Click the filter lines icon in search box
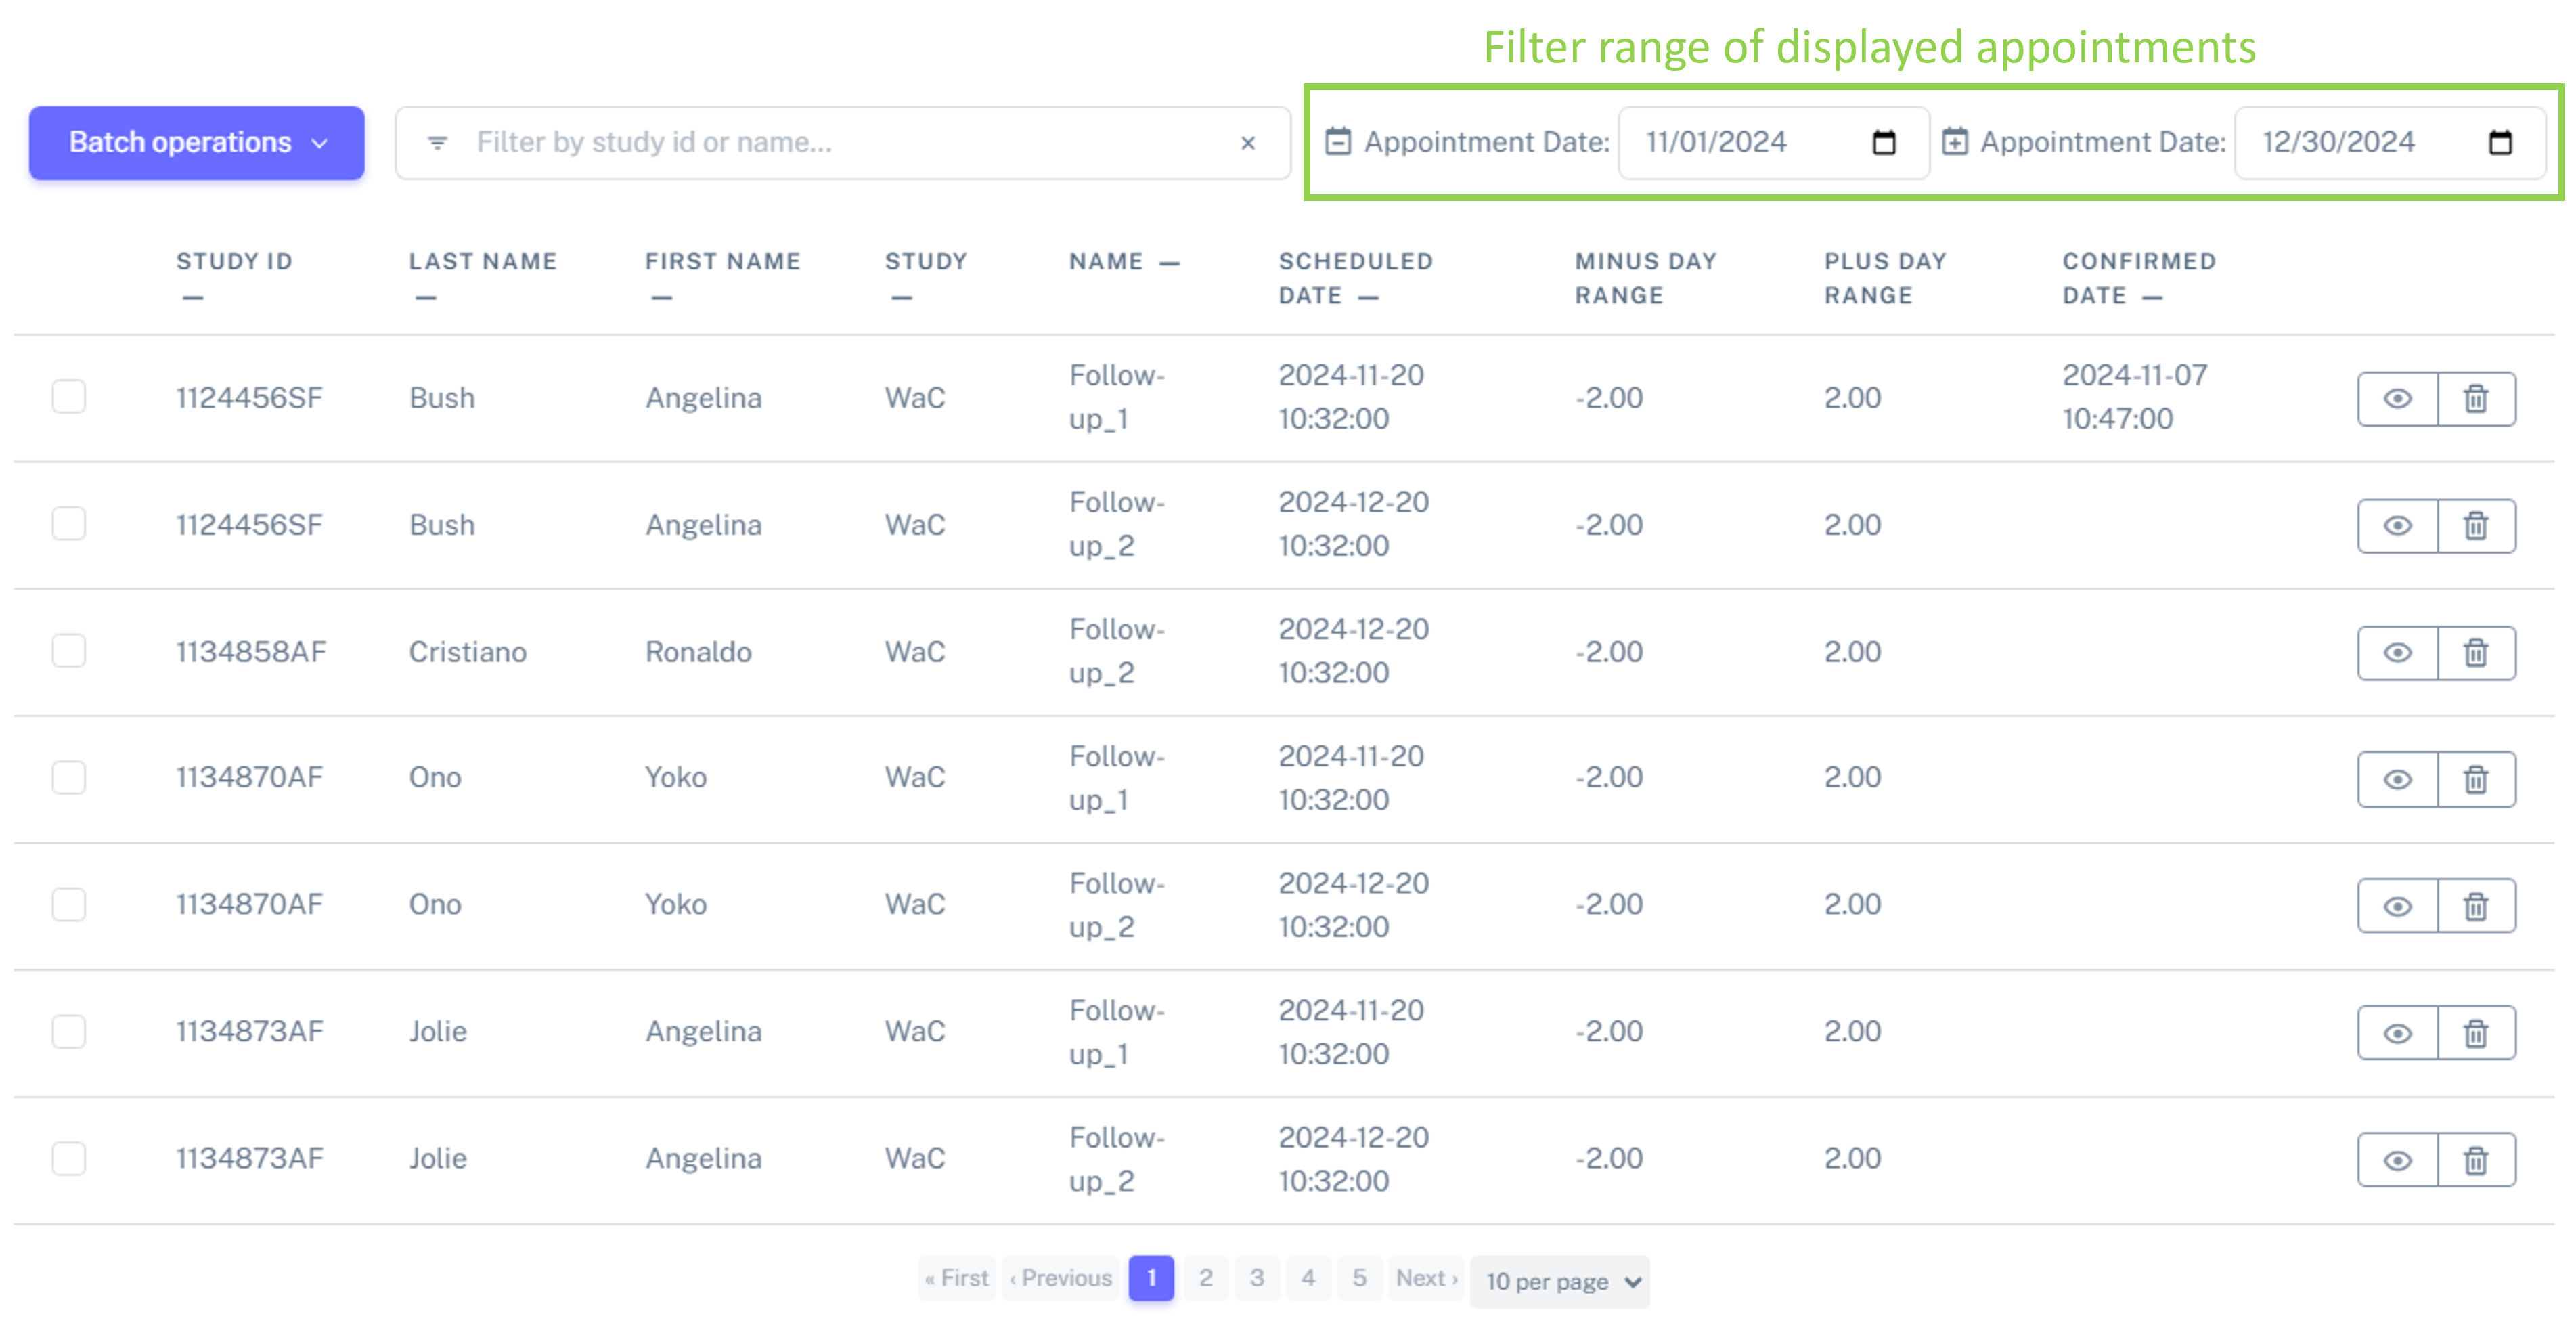The height and width of the screenshot is (1331, 2576). 437,143
